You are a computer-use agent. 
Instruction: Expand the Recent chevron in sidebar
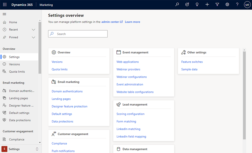click(x=34, y=30)
